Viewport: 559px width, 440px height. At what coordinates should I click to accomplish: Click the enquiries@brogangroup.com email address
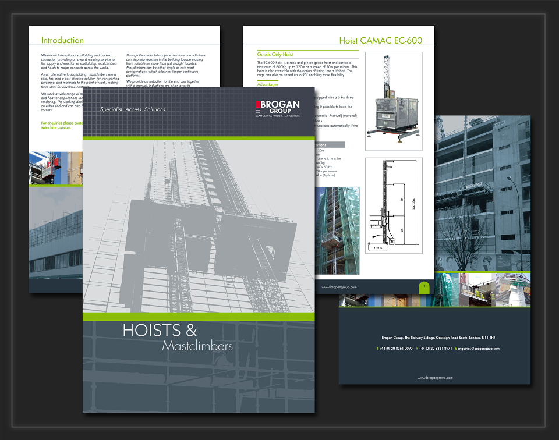point(478,349)
